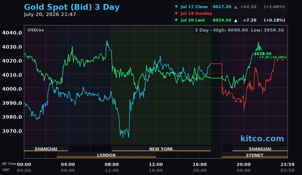
Task: Click the USD/oz unit label
Action: click(x=36, y=30)
